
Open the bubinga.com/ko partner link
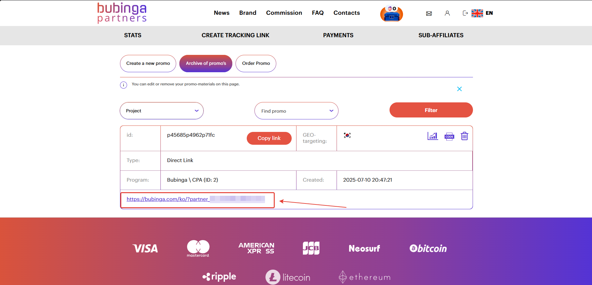(196, 199)
